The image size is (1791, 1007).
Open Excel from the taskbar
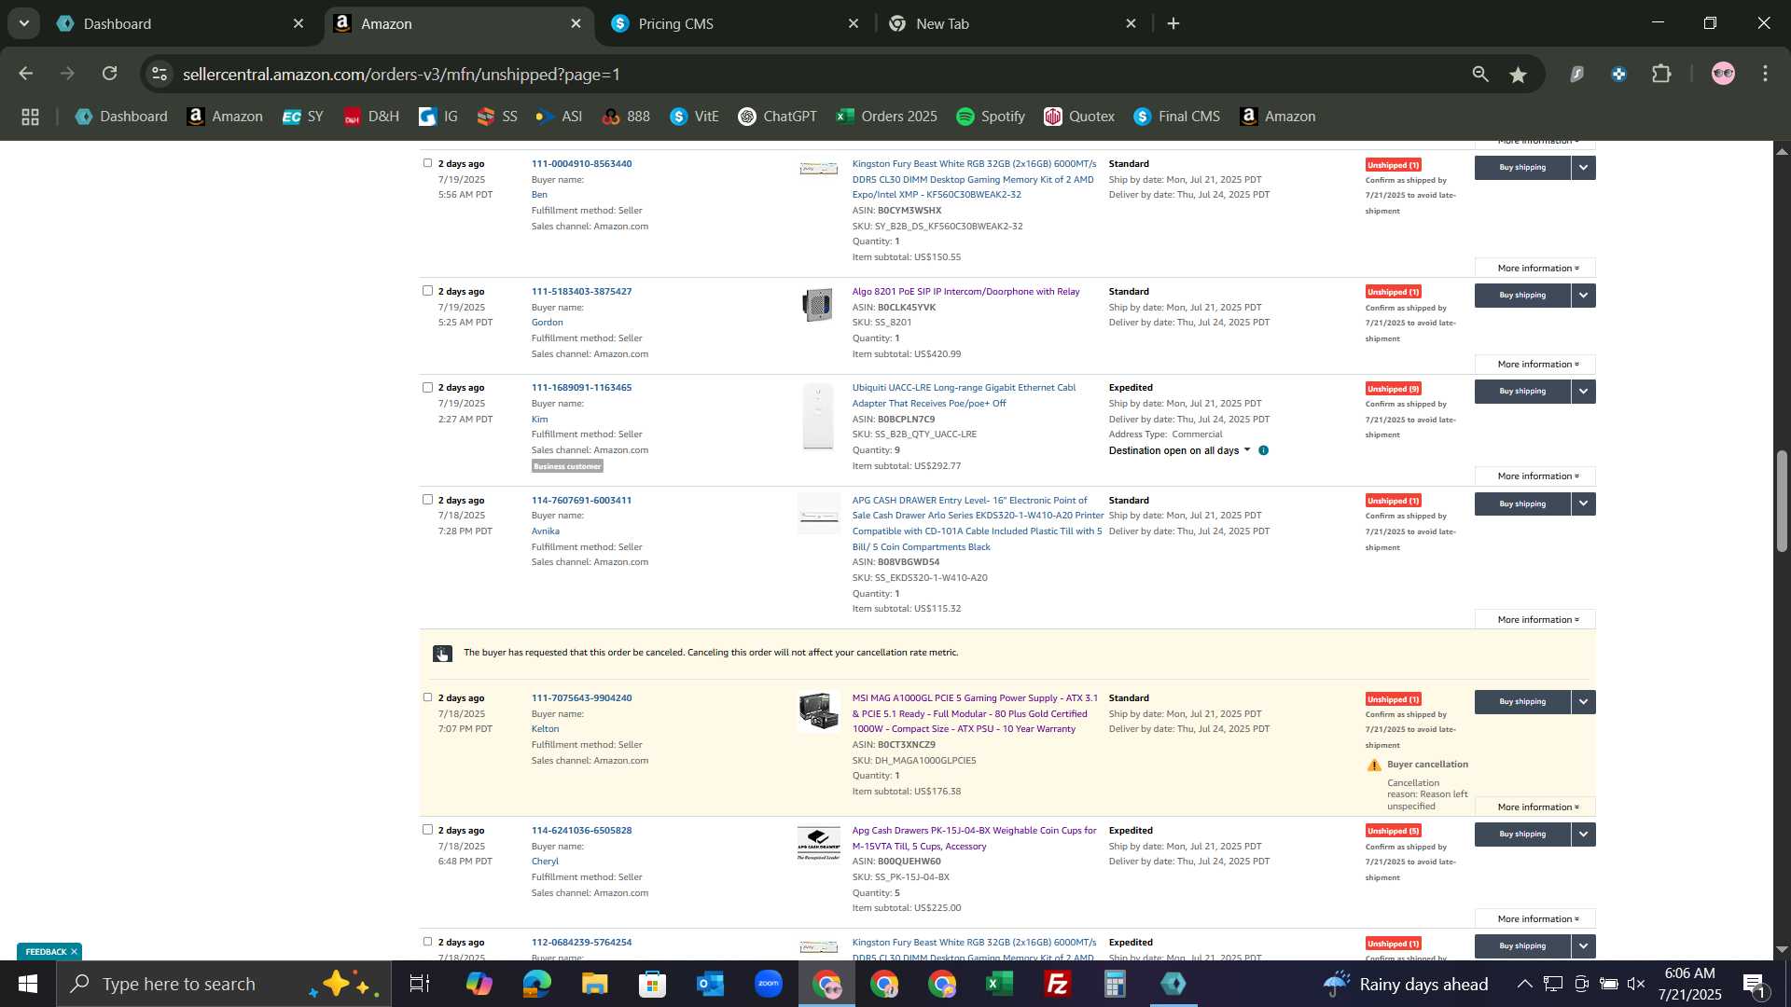tap(1000, 984)
